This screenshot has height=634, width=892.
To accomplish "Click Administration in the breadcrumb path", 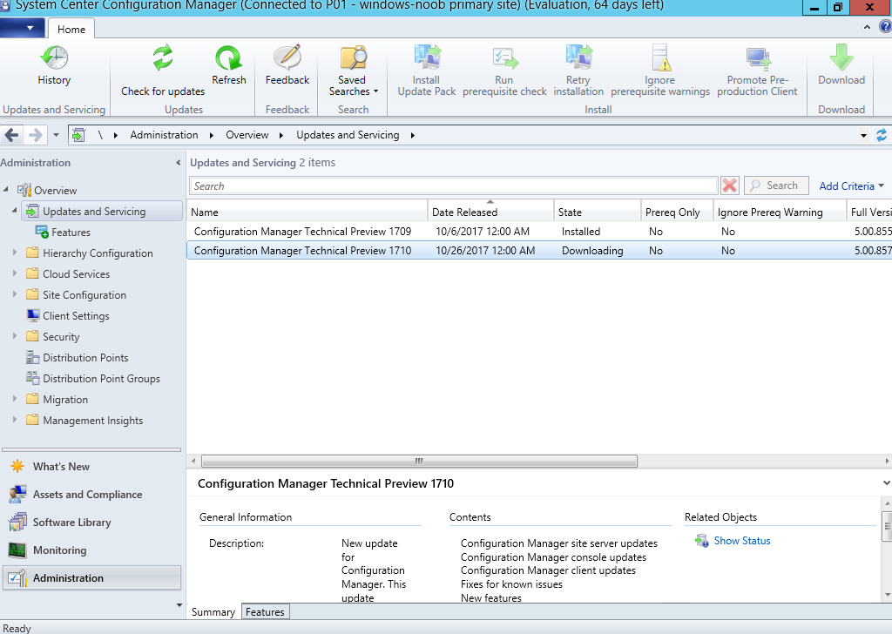I will pos(164,135).
